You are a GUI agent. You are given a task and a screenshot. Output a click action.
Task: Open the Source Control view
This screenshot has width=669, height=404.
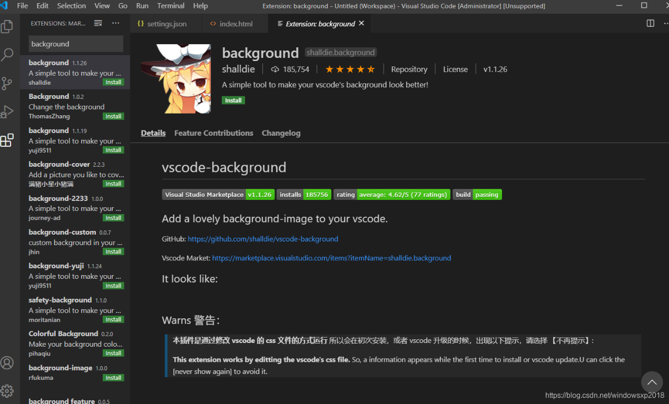(7, 83)
